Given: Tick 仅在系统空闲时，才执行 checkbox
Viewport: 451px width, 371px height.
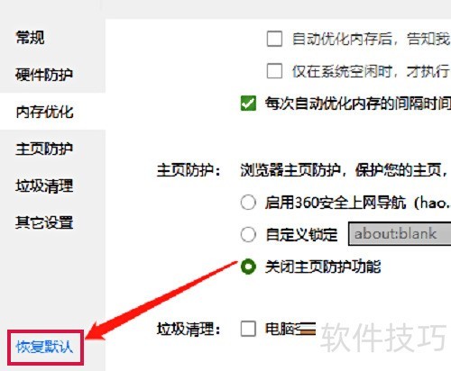Looking at the screenshot, I should pyautogui.click(x=274, y=71).
